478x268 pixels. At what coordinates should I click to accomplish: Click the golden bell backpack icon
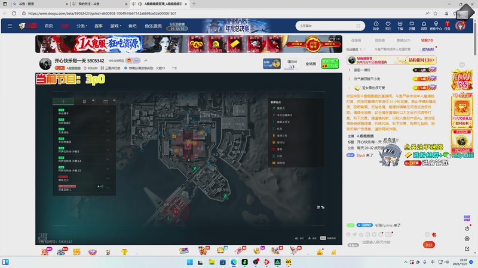click(x=320, y=251)
